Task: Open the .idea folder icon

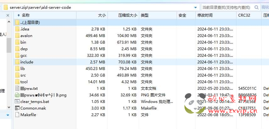Action: click(17, 29)
